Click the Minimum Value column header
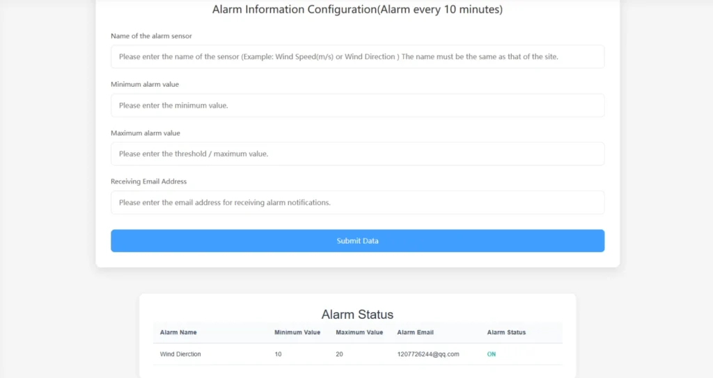 pos(297,333)
